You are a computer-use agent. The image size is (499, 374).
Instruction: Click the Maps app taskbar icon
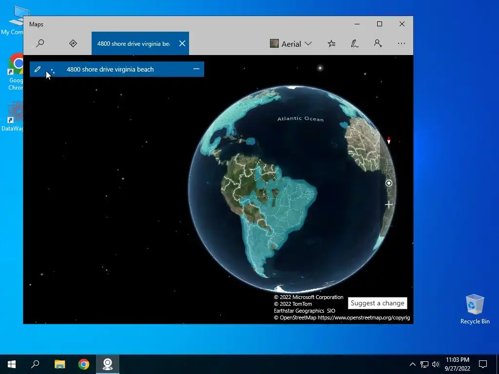point(108,364)
